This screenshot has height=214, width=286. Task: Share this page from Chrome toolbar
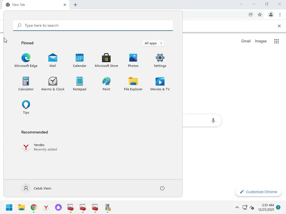click(x=251, y=14)
